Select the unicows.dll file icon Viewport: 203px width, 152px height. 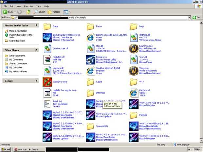[47, 71]
